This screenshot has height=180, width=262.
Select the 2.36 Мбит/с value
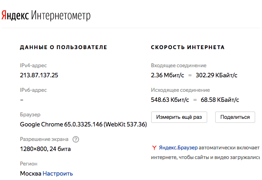pyautogui.click(x=167, y=75)
